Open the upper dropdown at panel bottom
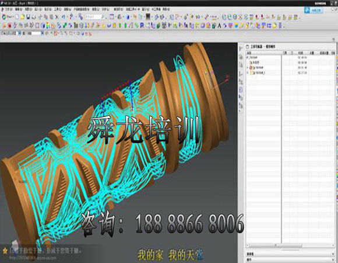Screen dimensions: 338x263 click(290, 254)
